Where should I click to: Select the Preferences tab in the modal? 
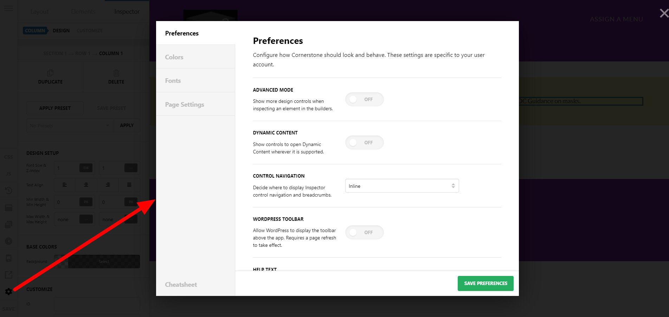point(195,33)
